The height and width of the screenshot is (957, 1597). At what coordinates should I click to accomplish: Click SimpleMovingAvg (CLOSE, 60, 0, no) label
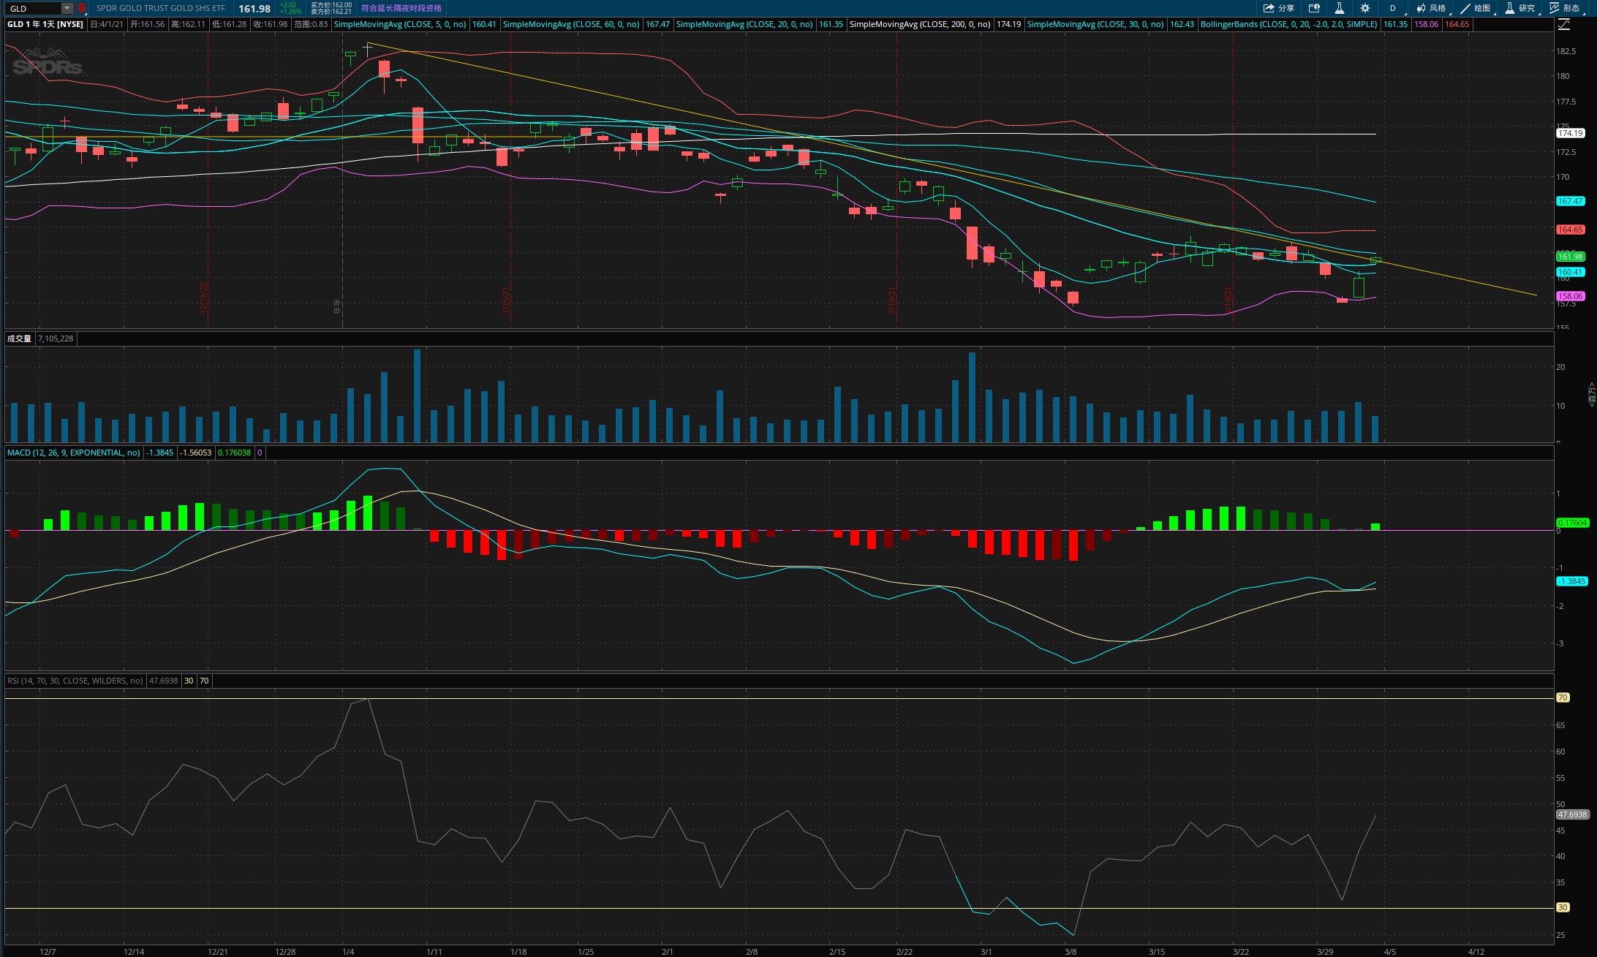click(571, 24)
